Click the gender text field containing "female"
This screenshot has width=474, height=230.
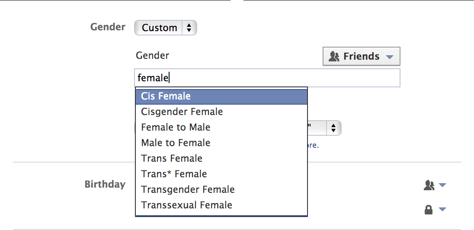[x=267, y=78]
